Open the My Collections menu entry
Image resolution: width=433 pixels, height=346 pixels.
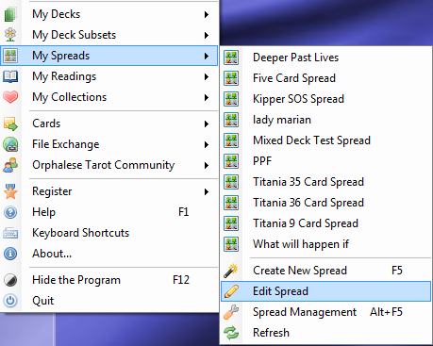[x=109, y=97]
